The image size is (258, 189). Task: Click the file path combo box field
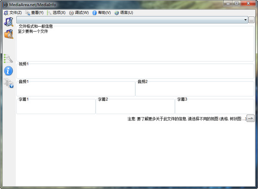coord(132,20)
